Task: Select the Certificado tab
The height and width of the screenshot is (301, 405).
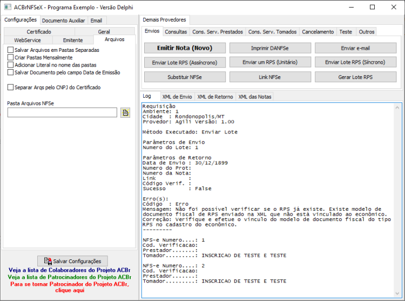Action: point(39,31)
